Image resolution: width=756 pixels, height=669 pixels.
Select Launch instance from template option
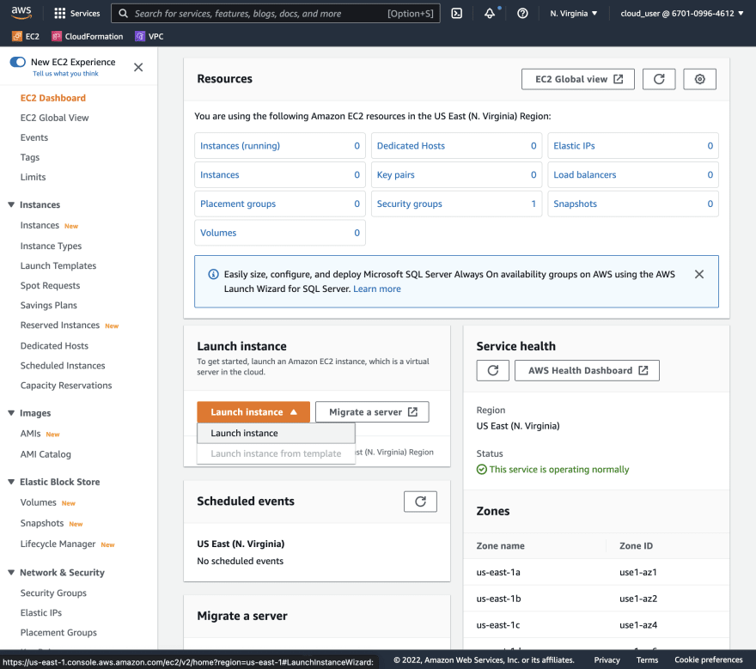(x=276, y=453)
